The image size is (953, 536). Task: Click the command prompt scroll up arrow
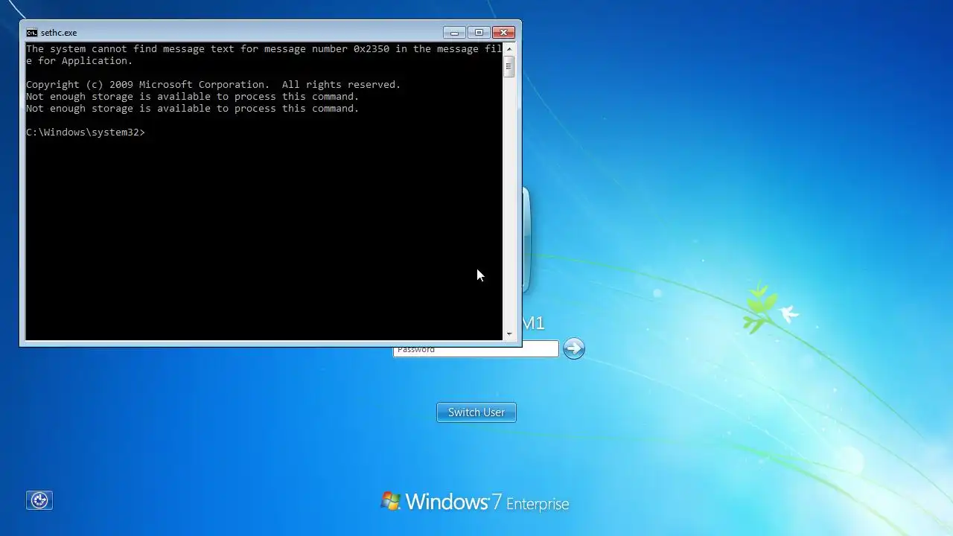(509, 49)
